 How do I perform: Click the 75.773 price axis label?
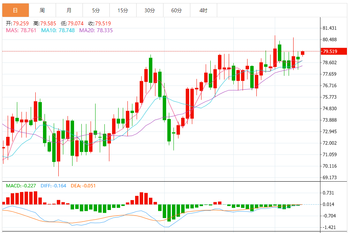click(x=330, y=97)
